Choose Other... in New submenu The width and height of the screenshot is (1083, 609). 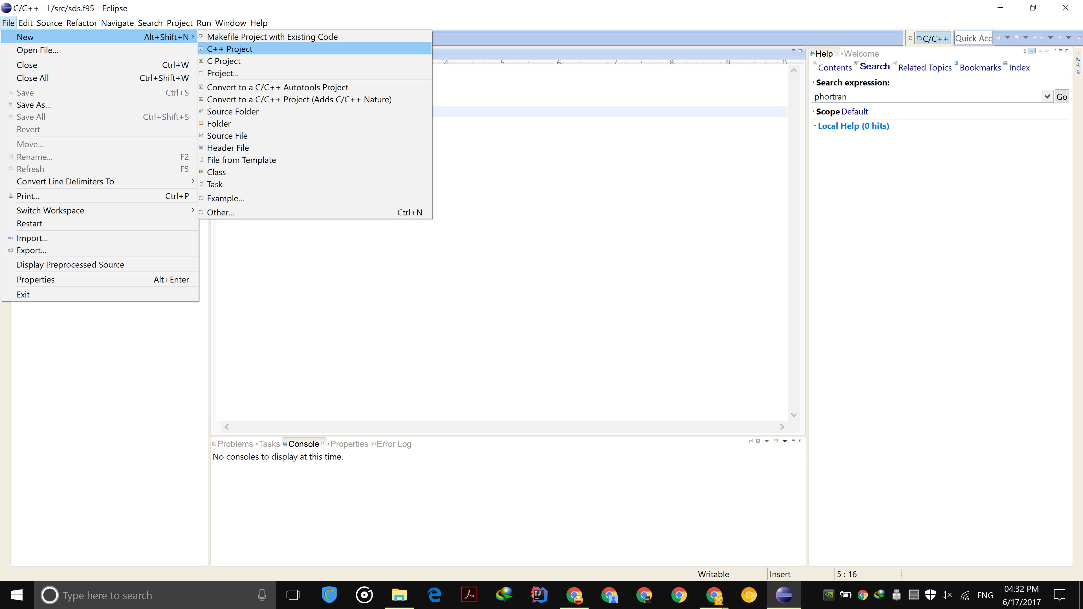click(314, 212)
